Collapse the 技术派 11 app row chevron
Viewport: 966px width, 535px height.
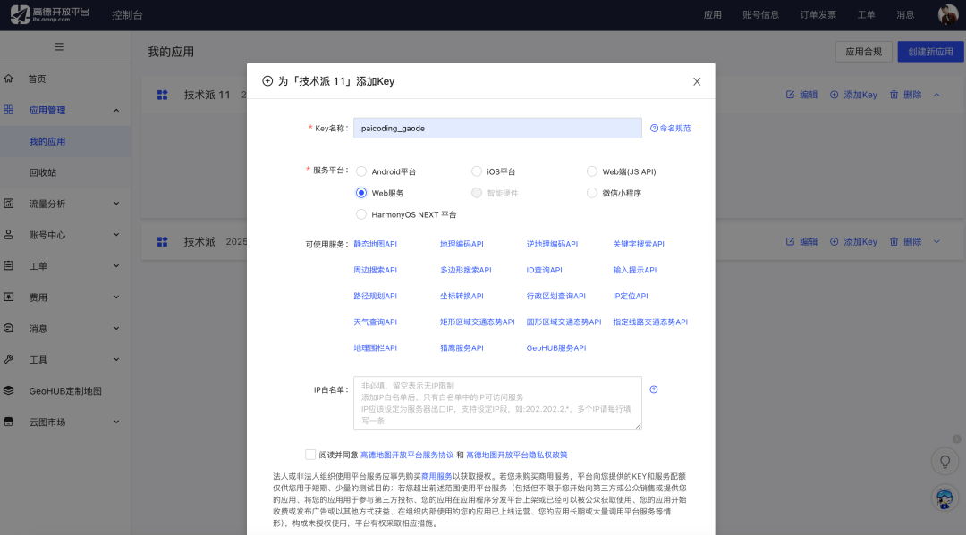[936, 95]
